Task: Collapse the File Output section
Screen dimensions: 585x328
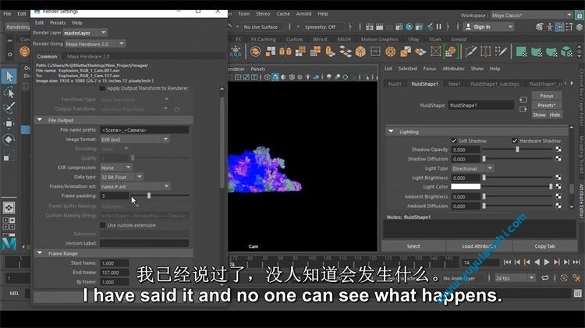Action: pyautogui.click(x=40, y=120)
